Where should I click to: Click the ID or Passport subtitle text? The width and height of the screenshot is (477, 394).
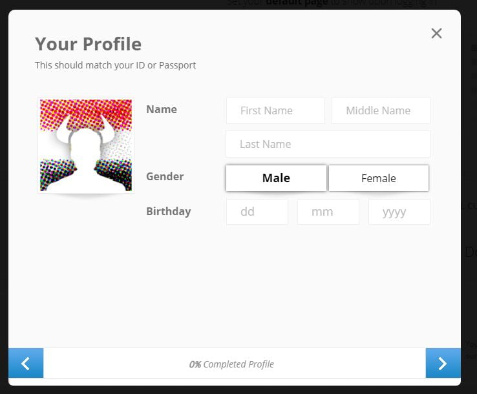point(115,65)
